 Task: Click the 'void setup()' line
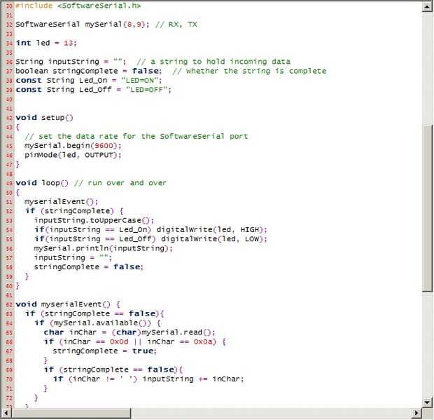[44, 118]
